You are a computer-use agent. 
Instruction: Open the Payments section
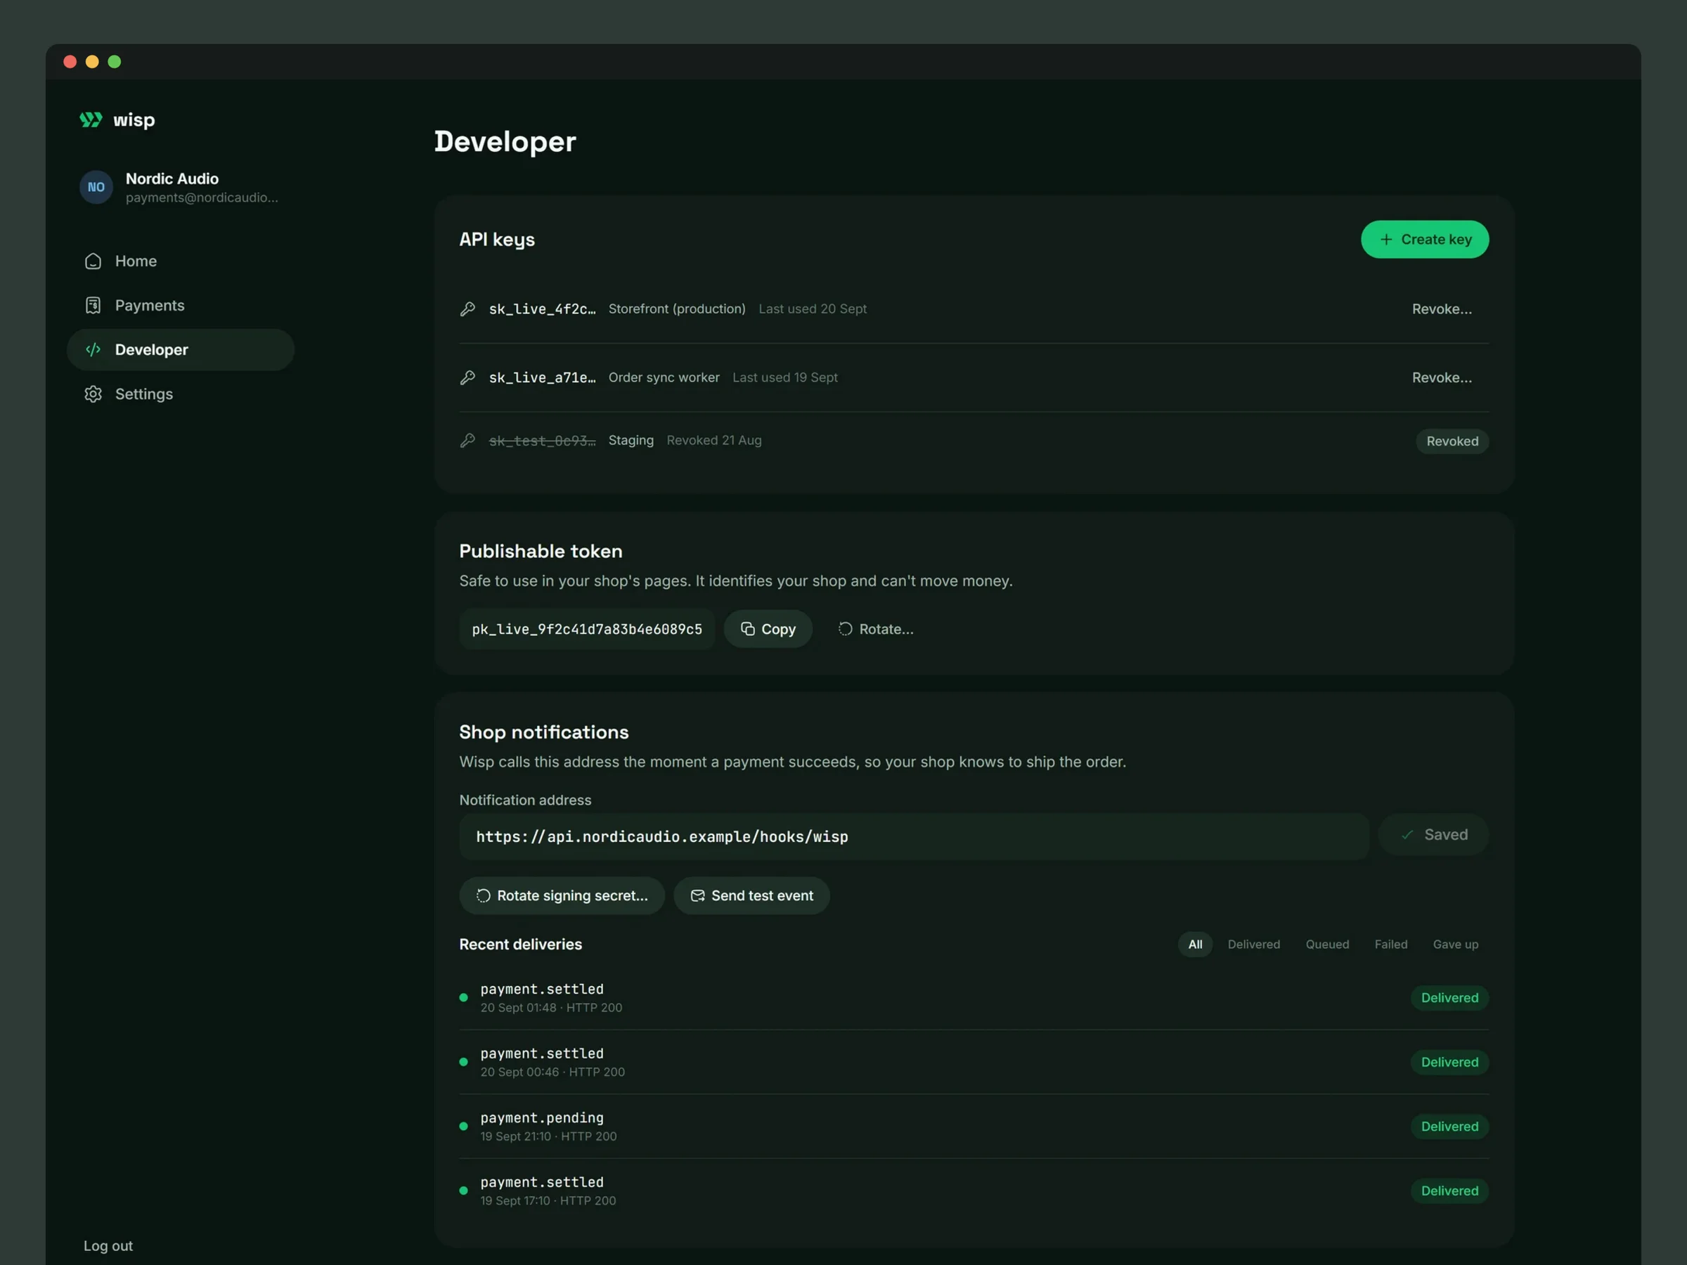pos(181,306)
